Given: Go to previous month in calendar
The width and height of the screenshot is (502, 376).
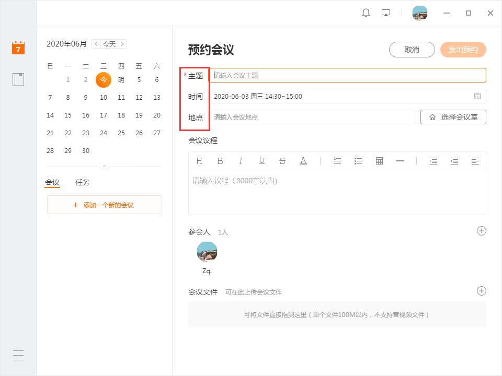Looking at the screenshot, I should (x=96, y=44).
